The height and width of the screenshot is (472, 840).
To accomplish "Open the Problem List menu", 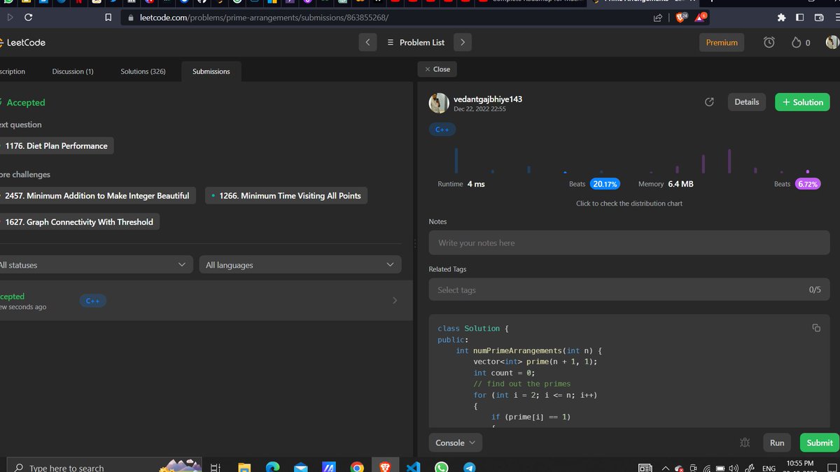I will tap(416, 43).
